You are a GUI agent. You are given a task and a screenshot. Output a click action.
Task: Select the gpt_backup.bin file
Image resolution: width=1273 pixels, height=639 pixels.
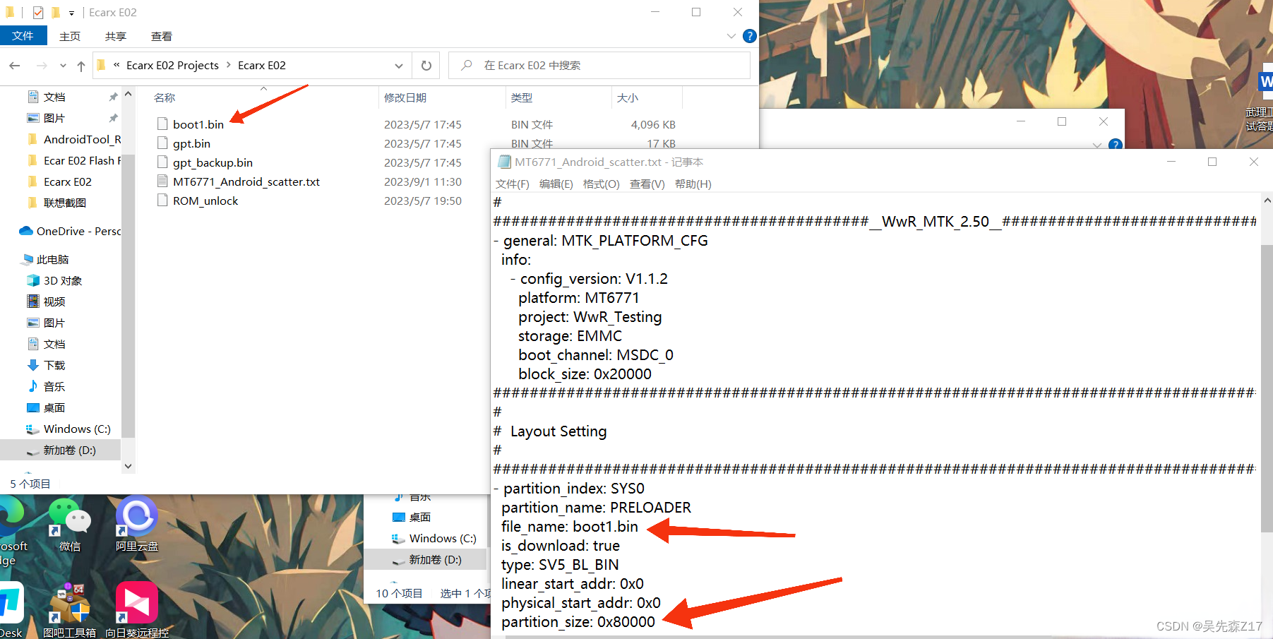pyautogui.click(x=213, y=162)
